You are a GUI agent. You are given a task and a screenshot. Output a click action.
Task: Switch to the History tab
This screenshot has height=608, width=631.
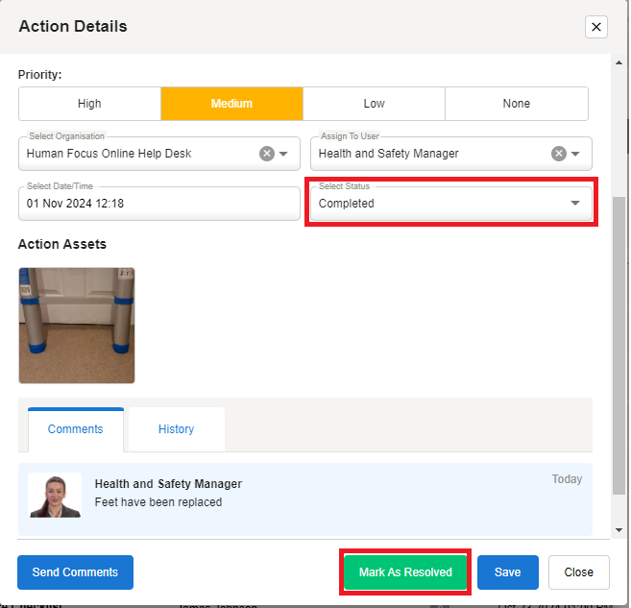point(176,429)
